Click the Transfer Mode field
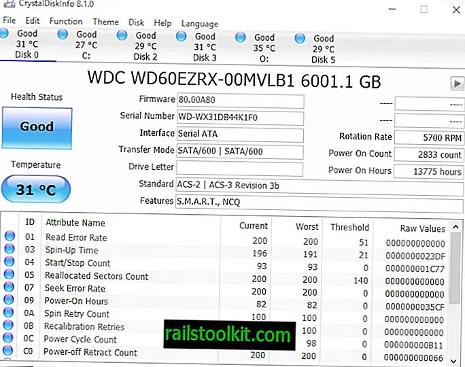The image size is (465, 367). pyautogui.click(x=239, y=152)
